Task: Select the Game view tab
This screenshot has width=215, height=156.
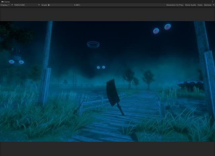Action: point(6,2)
